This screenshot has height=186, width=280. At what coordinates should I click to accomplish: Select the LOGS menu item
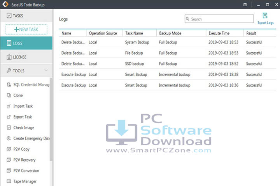(26, 43)
